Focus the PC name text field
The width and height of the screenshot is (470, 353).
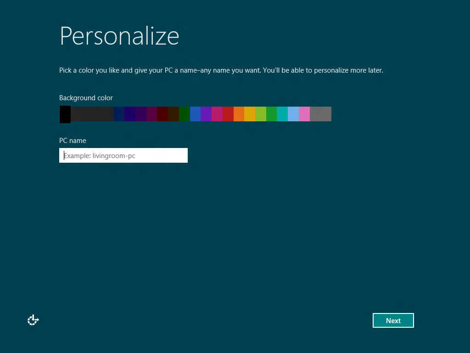point(123,155)
